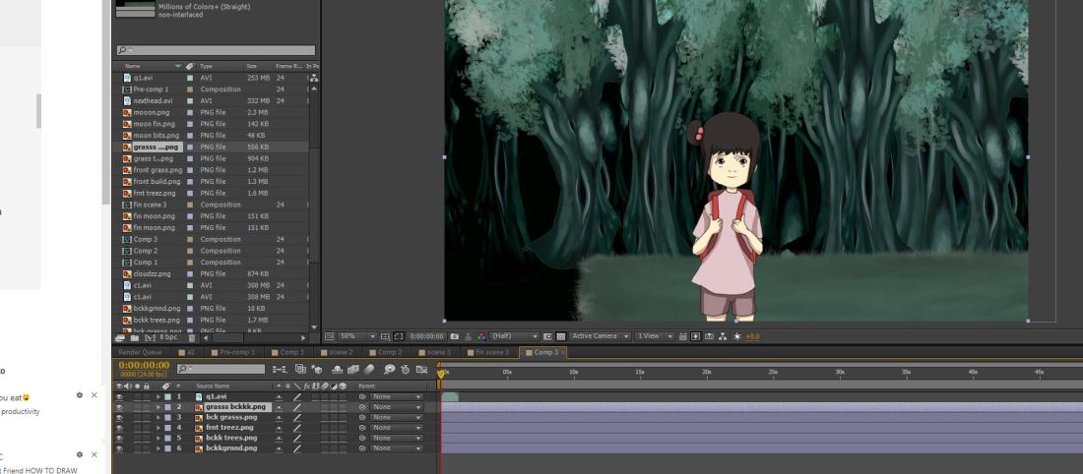This screenshot has height=474, width=1083.
Task: Toggle pixel aspect ratio correction icon
Action: 682,336
